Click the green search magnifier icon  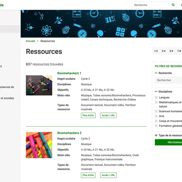pos(173,5)
